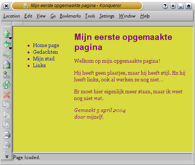The width and height of the screenshot is (195, 165).
Task: Open the Back arrow history dropdown
Action: pyautogui.click(x=10, y=48)
